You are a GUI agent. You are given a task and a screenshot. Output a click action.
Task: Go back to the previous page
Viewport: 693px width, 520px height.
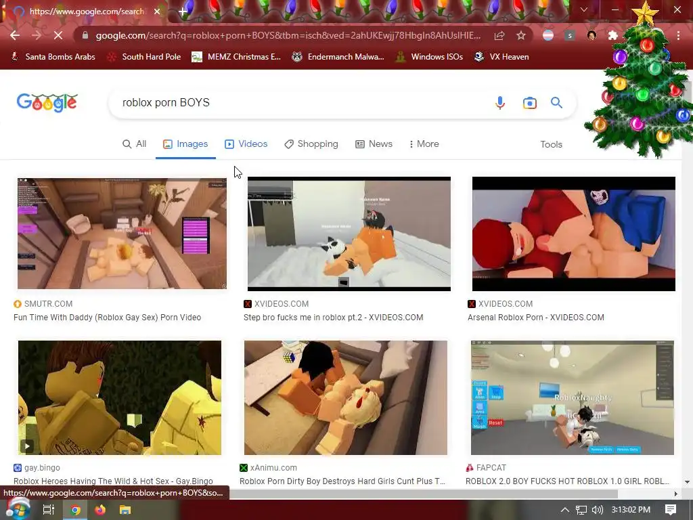coord(15,35)
